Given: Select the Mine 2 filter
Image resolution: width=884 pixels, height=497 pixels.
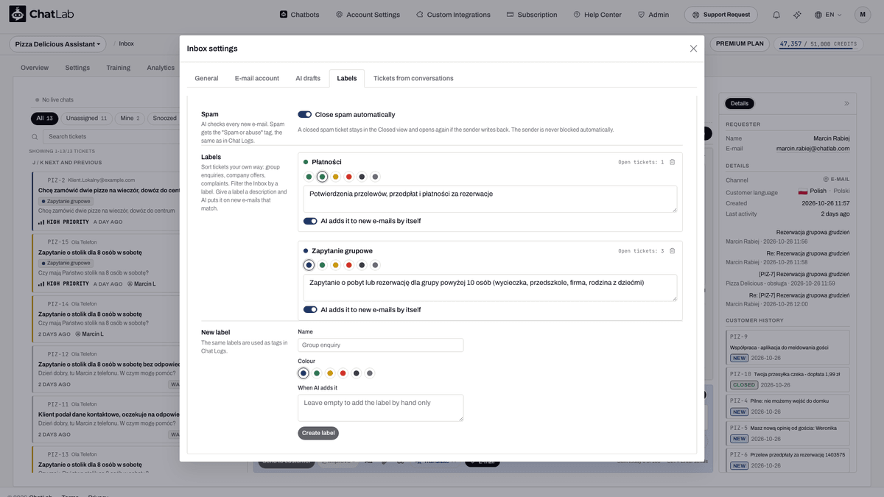Looking at the screenshot, I should (130, 118).
